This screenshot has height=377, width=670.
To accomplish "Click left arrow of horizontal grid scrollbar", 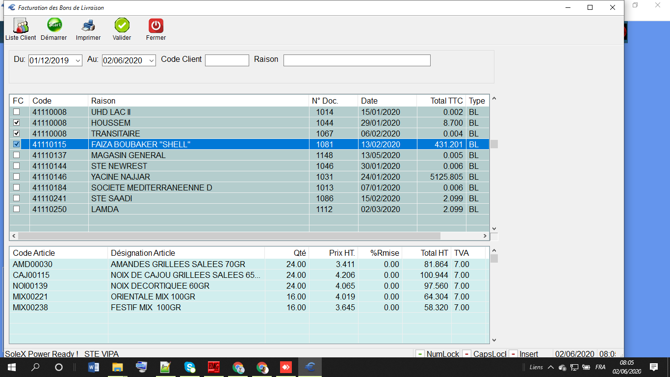I will point(14,236).
